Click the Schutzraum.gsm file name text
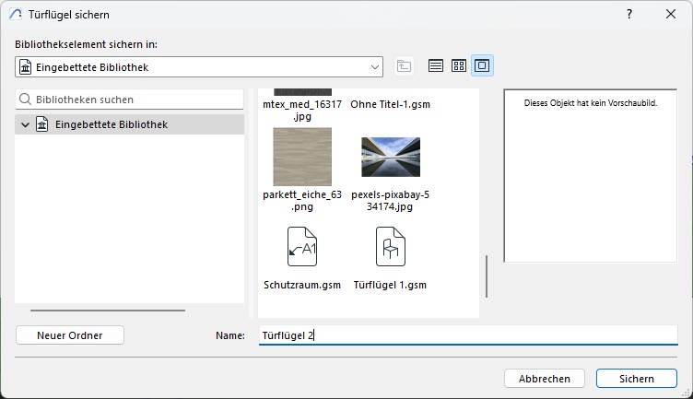The image size is (693, 399). 302,285
